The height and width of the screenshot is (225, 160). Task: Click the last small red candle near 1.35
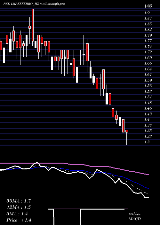127,131
